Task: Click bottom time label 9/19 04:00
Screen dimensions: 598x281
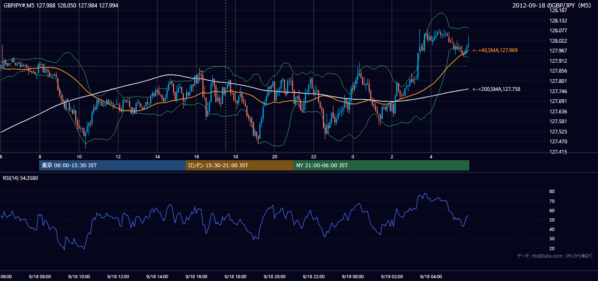Action: 431,277
